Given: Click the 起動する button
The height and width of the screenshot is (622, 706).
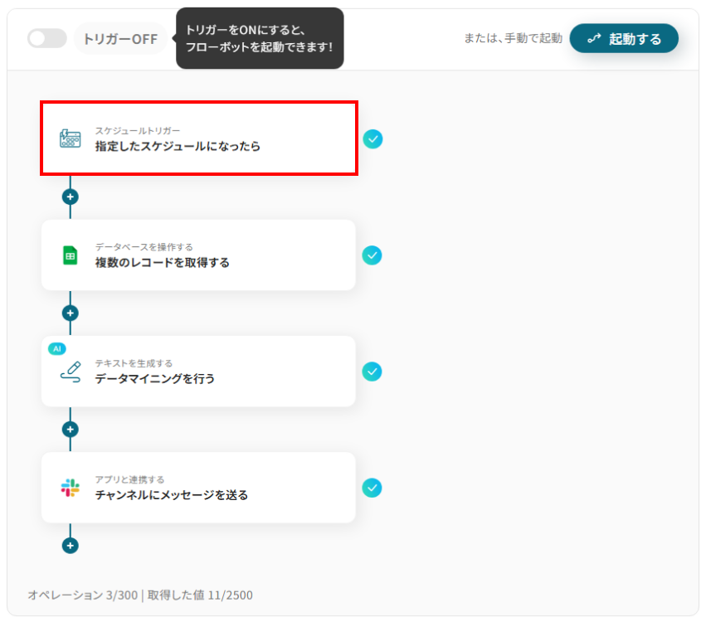Looking at the screenshot, I should point(624,38).
